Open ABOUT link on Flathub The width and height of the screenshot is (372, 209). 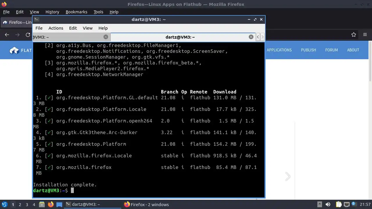click(x=353, y=50)
